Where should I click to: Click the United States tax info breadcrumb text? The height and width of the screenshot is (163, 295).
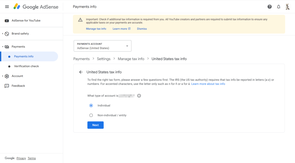point(169,59)
